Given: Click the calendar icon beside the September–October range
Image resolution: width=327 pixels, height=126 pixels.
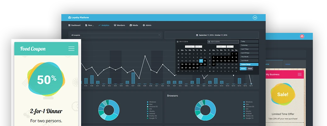Looking at the screenshot, I should click(197, 35).
